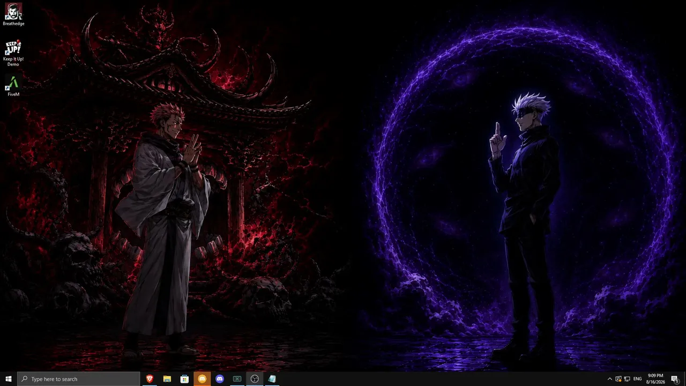Open File Explorer from the taskbar
The height and width of the screenshot is (386, 686).
coord(167,379)
